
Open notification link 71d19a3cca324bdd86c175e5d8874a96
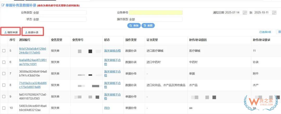pos(33,85)
